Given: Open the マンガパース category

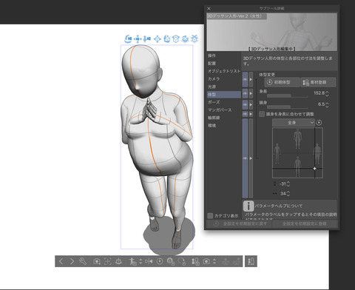Looking at the screenshot, I should point(220,110).
